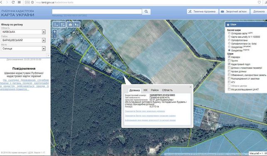267x156 pixels.
Task: Open the Держгеокадастр notice link
Action: point(24,85)
